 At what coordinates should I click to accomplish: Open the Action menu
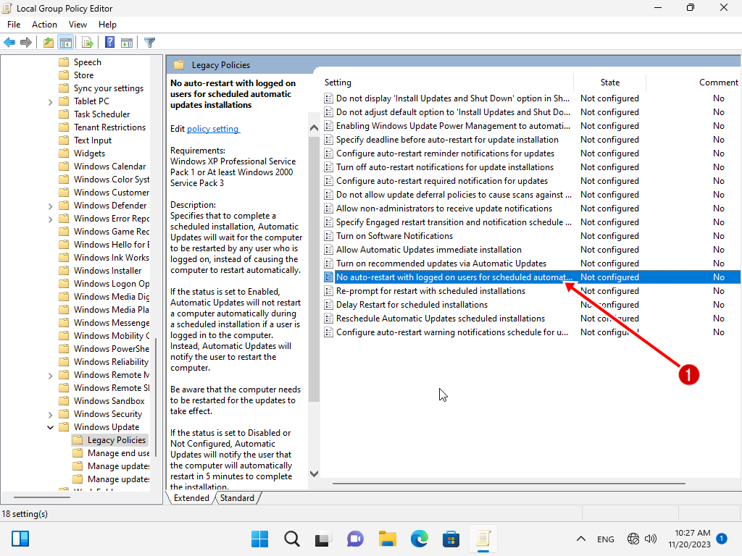pos(44,25)
